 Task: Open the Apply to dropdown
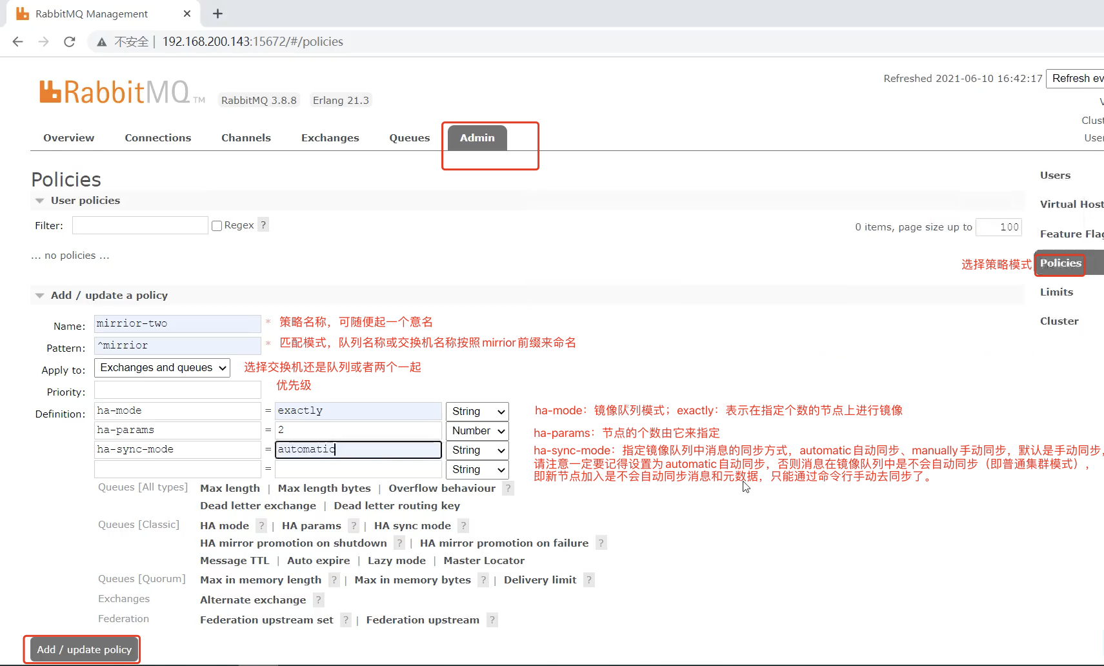point(162,368)
